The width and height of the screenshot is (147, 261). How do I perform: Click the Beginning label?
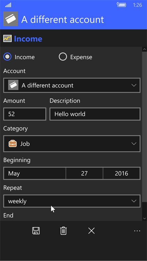(x=17, y=160)
